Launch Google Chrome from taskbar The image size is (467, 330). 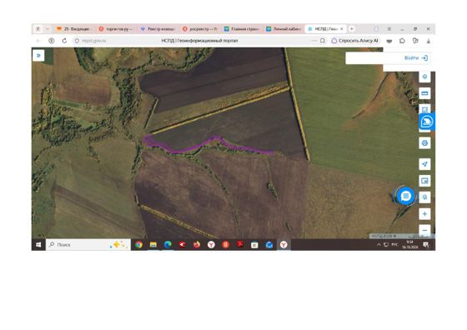tap(138, 245)
